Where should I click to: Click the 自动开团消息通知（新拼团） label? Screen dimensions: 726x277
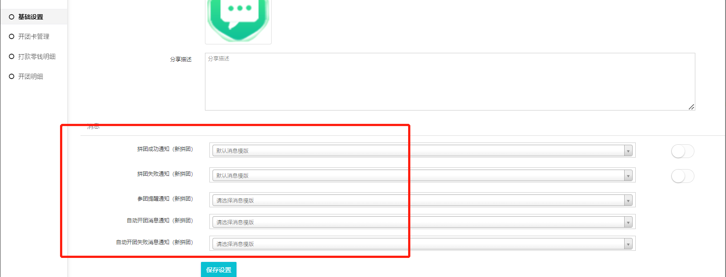click(160, 221)
